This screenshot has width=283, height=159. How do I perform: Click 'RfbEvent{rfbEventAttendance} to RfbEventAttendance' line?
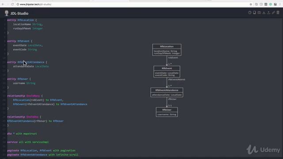pos(50,104)
